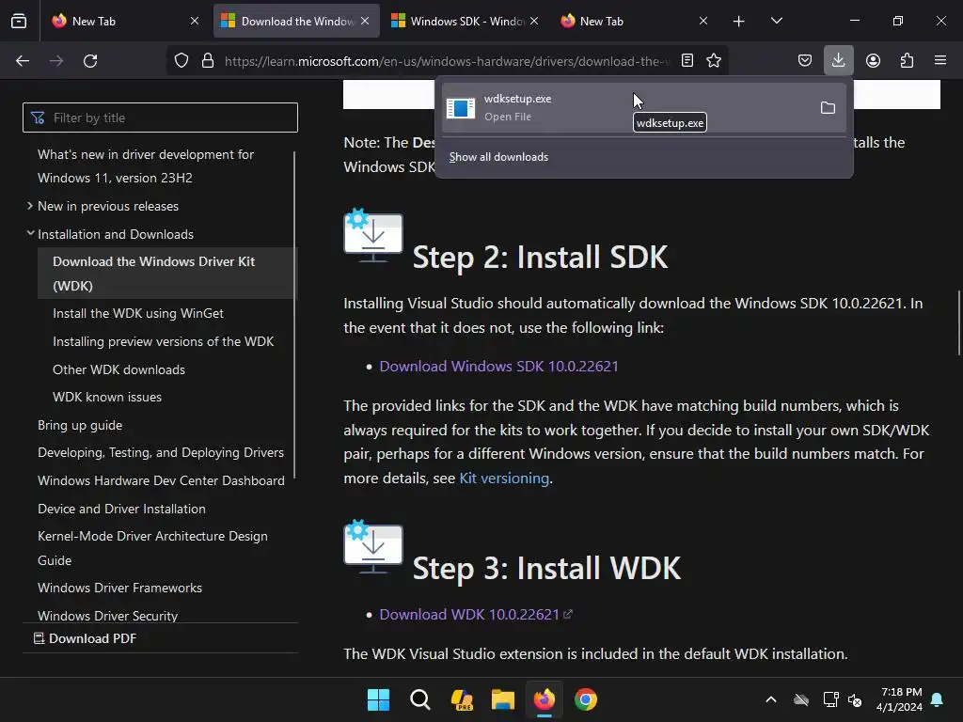Open the Windows Start menu

[x=378, y=699]
